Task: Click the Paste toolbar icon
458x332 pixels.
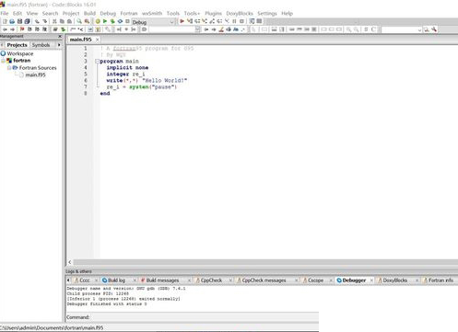Action: 69,21
